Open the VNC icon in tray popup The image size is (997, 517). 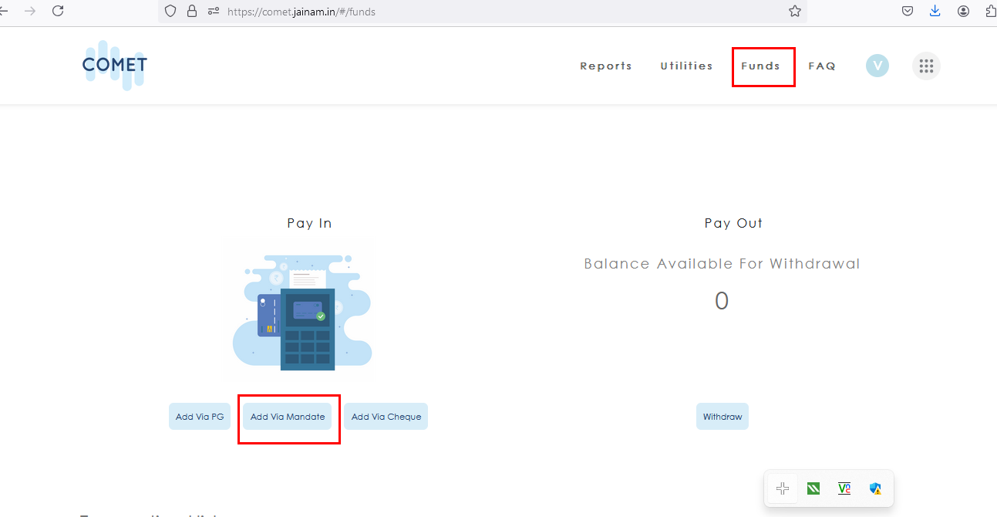(844, 488)
